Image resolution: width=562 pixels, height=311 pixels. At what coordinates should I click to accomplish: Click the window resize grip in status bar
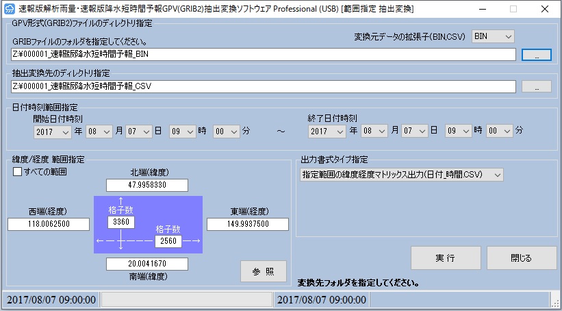pos(554,303)
